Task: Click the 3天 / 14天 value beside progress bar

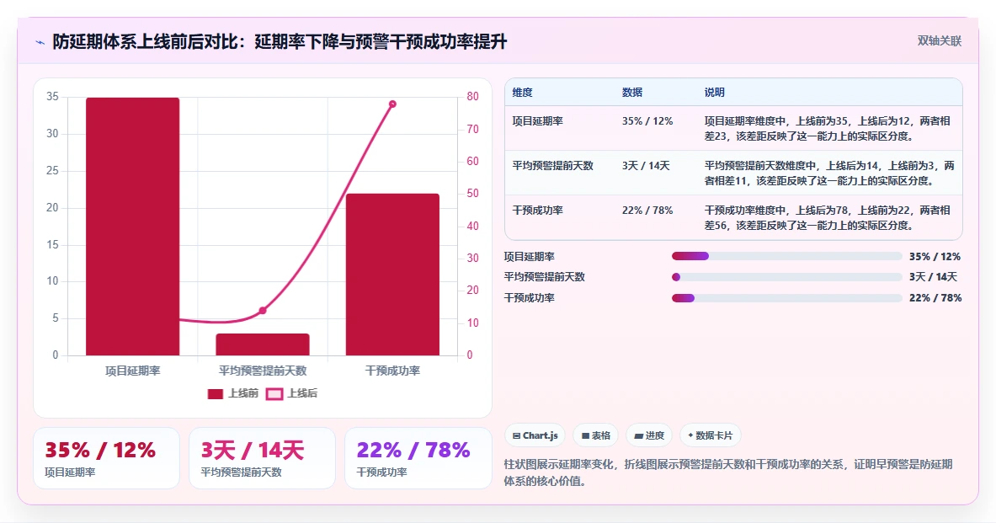Action: click(933, 277)
